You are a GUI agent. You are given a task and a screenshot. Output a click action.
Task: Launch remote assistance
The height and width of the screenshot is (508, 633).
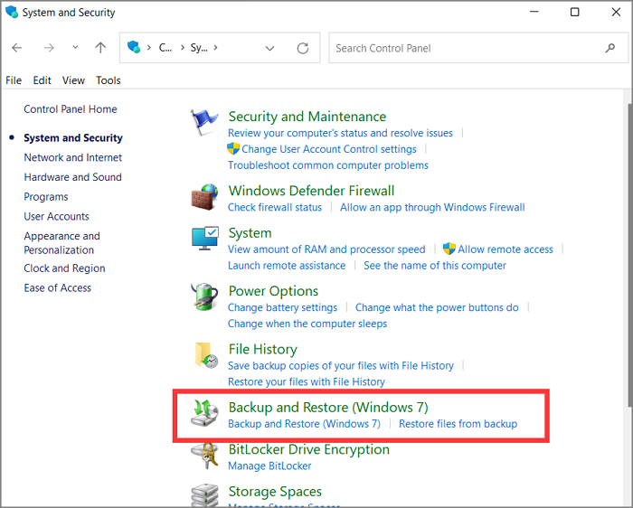(x=287, y=266)
